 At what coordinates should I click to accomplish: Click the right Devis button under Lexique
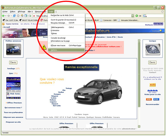click(152, 62)
